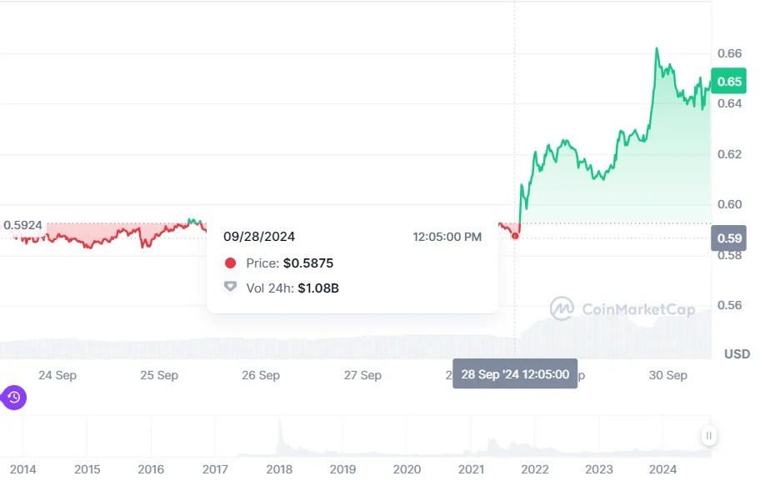Click the 24 Sep axis label

click(x=57, y=375)
